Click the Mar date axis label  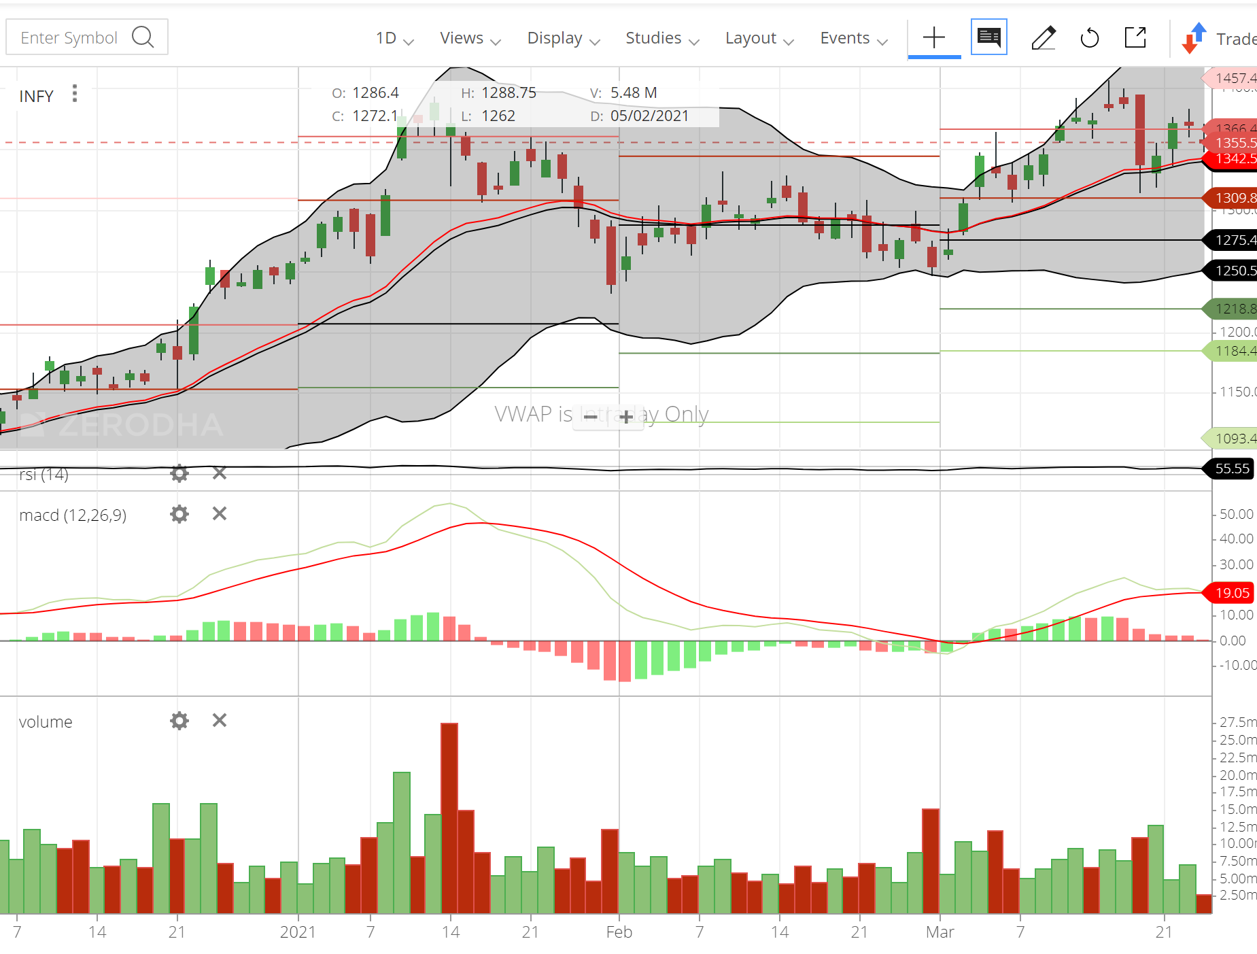point(940,932)
